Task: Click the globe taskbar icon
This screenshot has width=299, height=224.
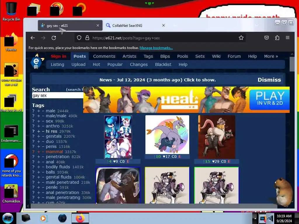Action: [62, 218]
